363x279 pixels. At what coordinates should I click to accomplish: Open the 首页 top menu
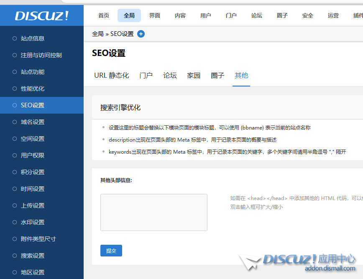[103, 15]
